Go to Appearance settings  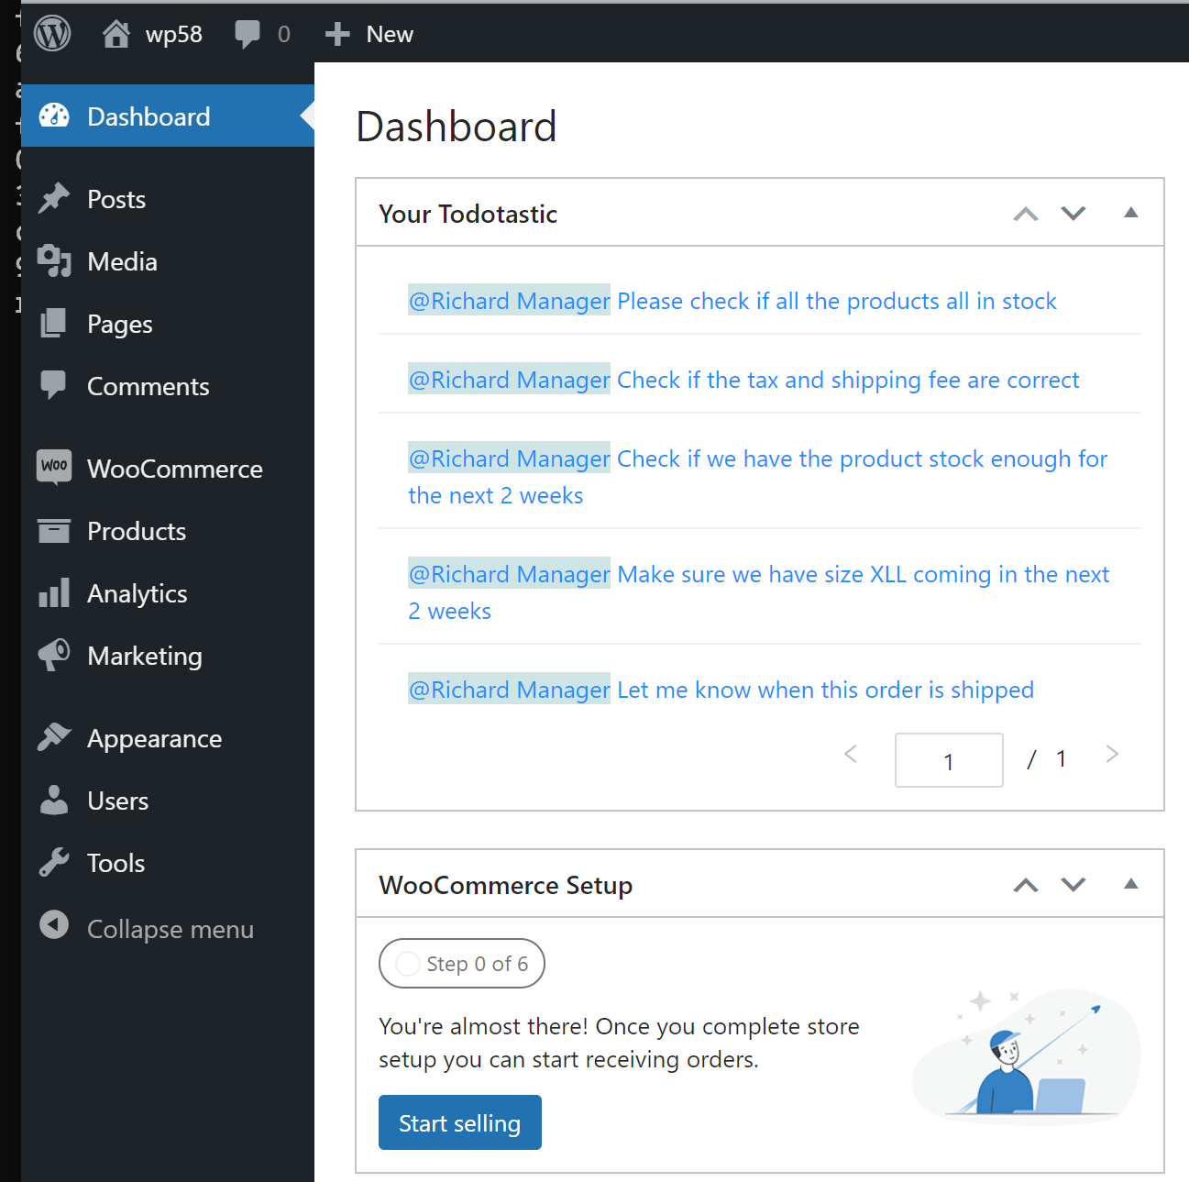[155, 738]
